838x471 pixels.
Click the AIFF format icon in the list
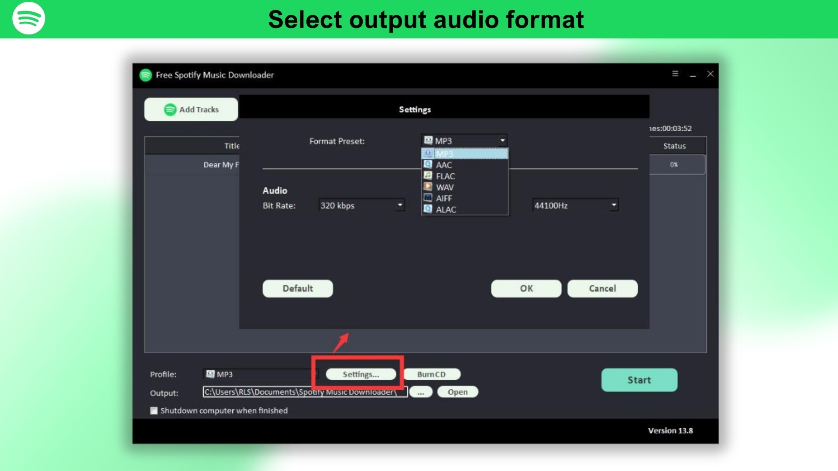click(428, 198)
